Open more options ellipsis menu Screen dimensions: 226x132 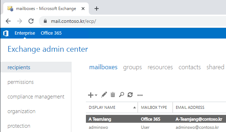pos(140,95)
